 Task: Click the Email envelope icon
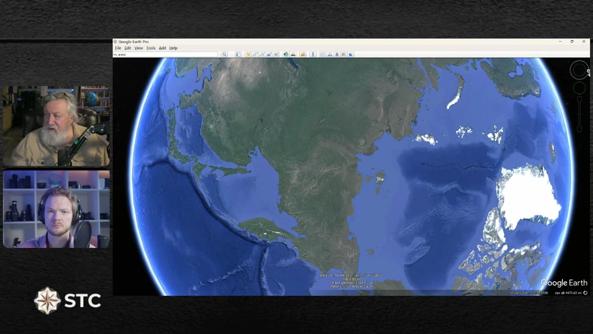point(323,54)
